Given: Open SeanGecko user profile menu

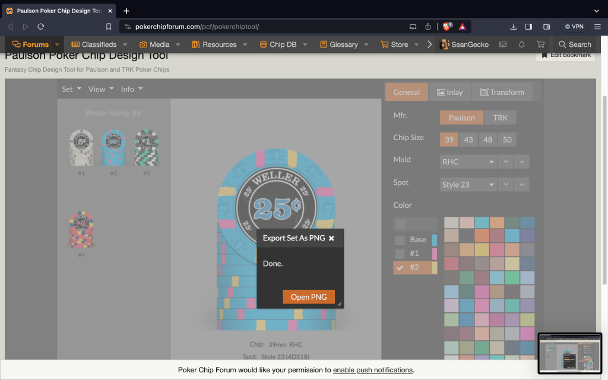Looking at the screenshot, I should [x=464, y=44].
